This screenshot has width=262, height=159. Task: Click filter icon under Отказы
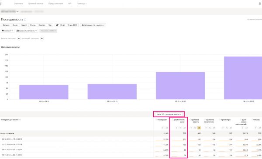pos(255,128)
